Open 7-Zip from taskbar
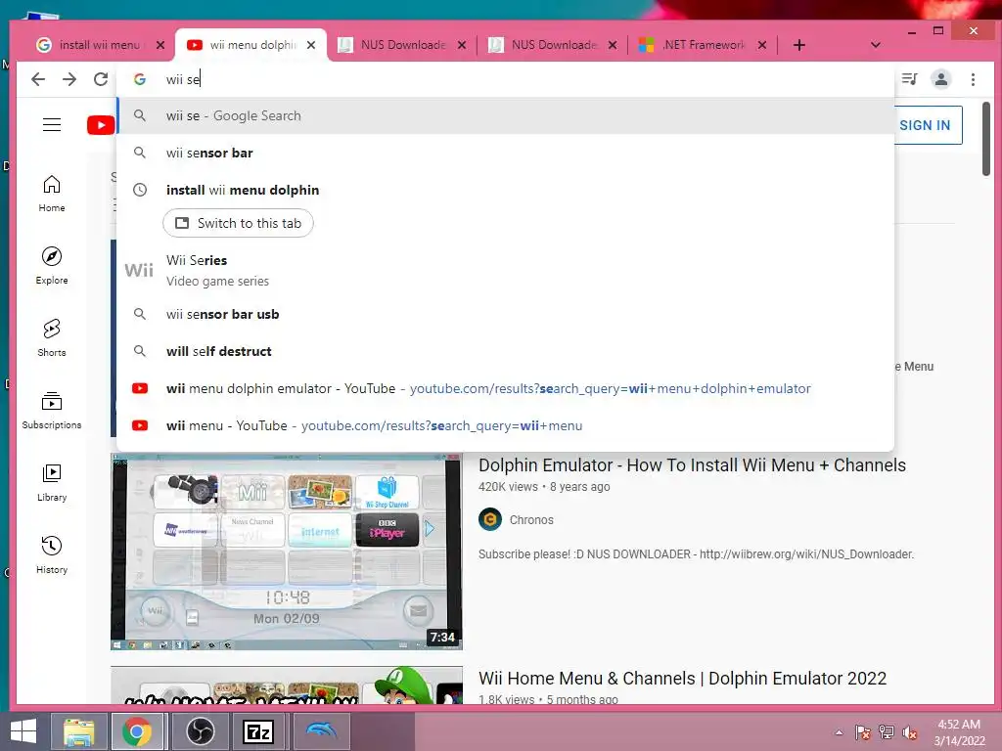This screenshot has width=1002, height=751. point(258,731)
